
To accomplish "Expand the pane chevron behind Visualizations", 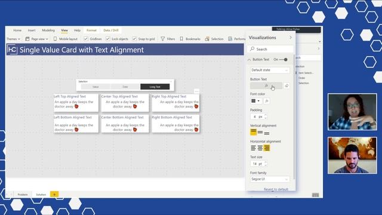I will coord(318,49).
